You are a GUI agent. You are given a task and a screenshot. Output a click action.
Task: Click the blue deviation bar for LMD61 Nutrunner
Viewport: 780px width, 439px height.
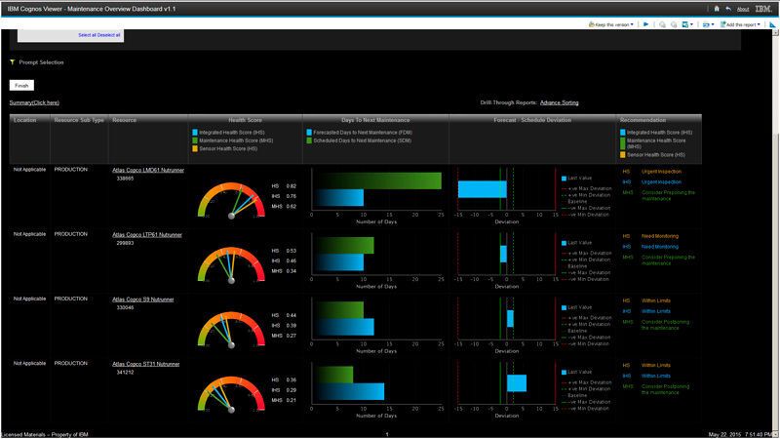[x=483, y=189]
